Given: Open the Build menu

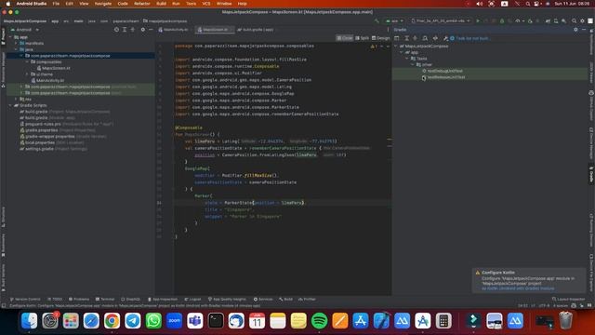Looking at the screenshot, I should click(x=161, y=4).
